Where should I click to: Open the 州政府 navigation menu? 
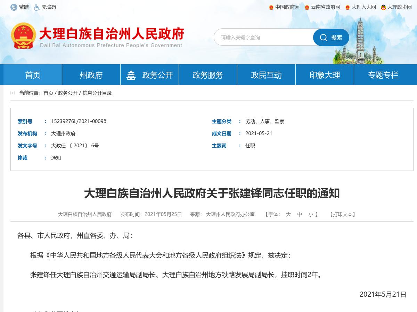tap(91, 74)
